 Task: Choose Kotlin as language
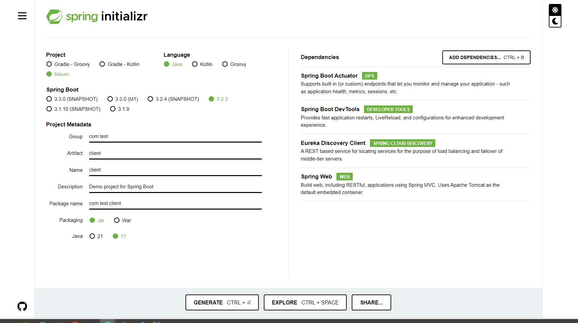point(202,64)
